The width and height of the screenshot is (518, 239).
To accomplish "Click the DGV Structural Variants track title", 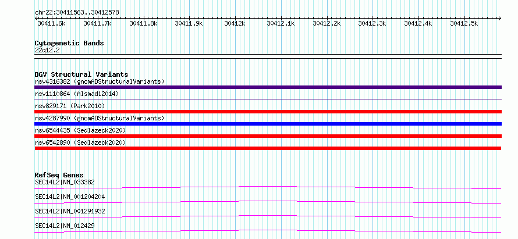I will point(81,74).
